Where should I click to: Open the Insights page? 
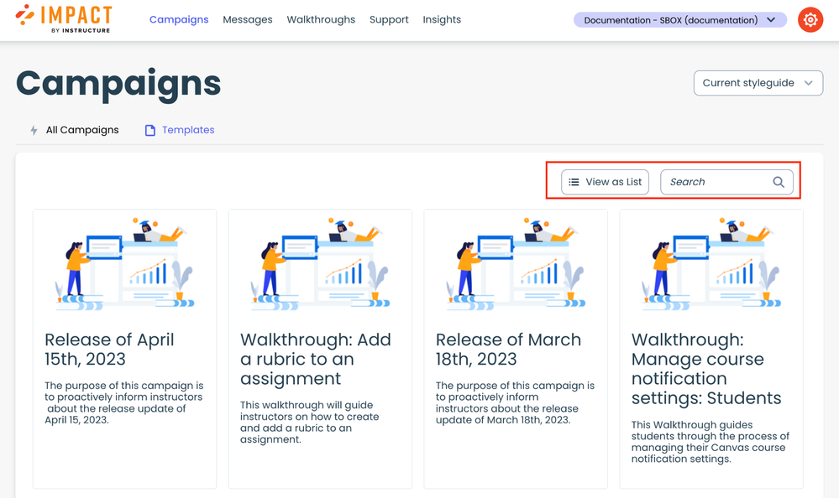(x=442, y=19)
